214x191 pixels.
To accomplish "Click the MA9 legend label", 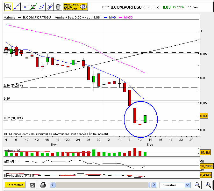I will coord(112,17).
